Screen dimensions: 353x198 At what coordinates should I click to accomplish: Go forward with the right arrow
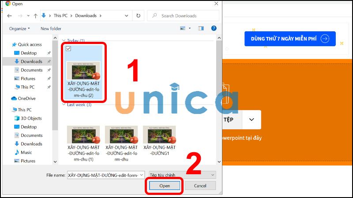click(20, 16)
